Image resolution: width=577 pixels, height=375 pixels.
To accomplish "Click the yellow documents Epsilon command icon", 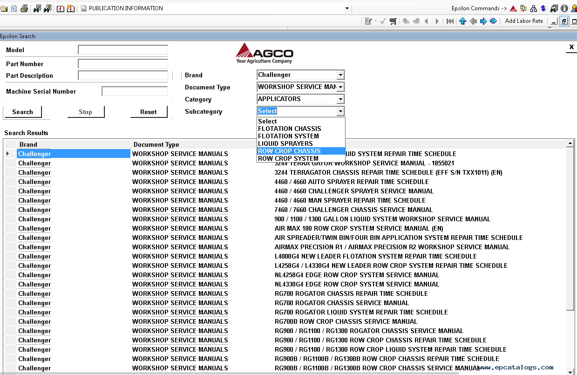I will click(x=523, y=8).
